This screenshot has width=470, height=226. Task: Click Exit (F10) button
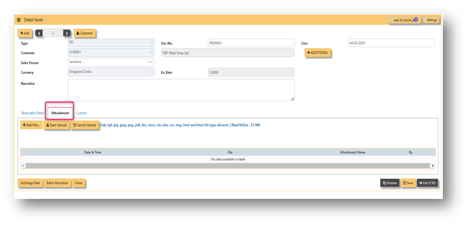428,183
